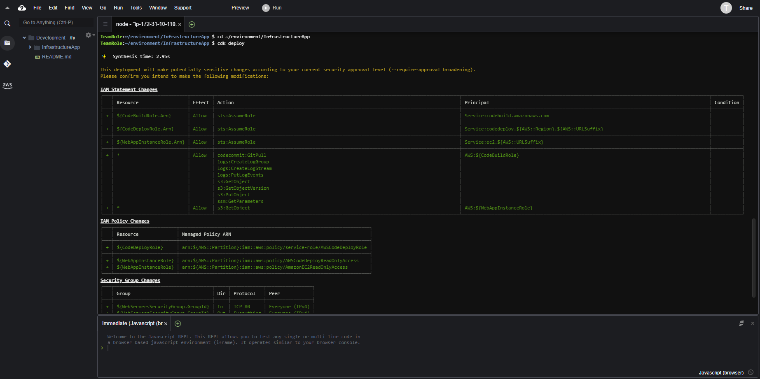Open the Find menu
The height and width of the screenshot is (379, 760).
(x=70, y=8)
